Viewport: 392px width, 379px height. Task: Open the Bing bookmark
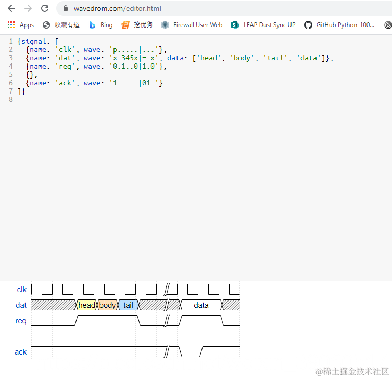(x=107, y=25)
